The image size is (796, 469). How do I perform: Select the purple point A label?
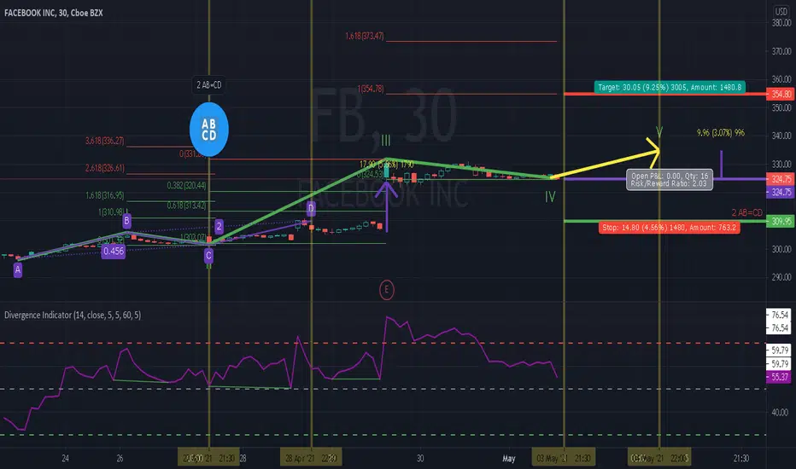tap(18, 269)
